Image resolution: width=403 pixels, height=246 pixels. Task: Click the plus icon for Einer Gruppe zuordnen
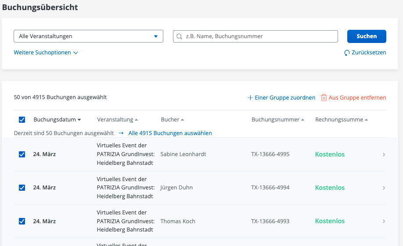pos(250,98)
